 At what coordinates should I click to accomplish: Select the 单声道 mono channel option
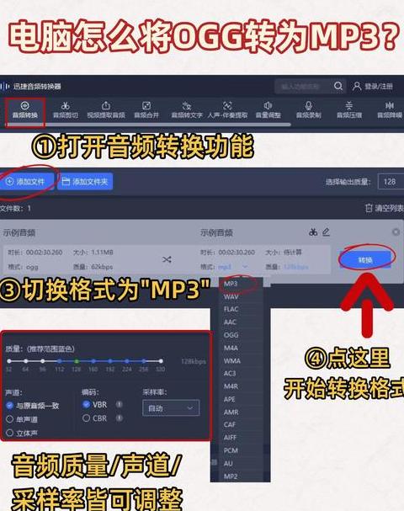click(22, 419)
